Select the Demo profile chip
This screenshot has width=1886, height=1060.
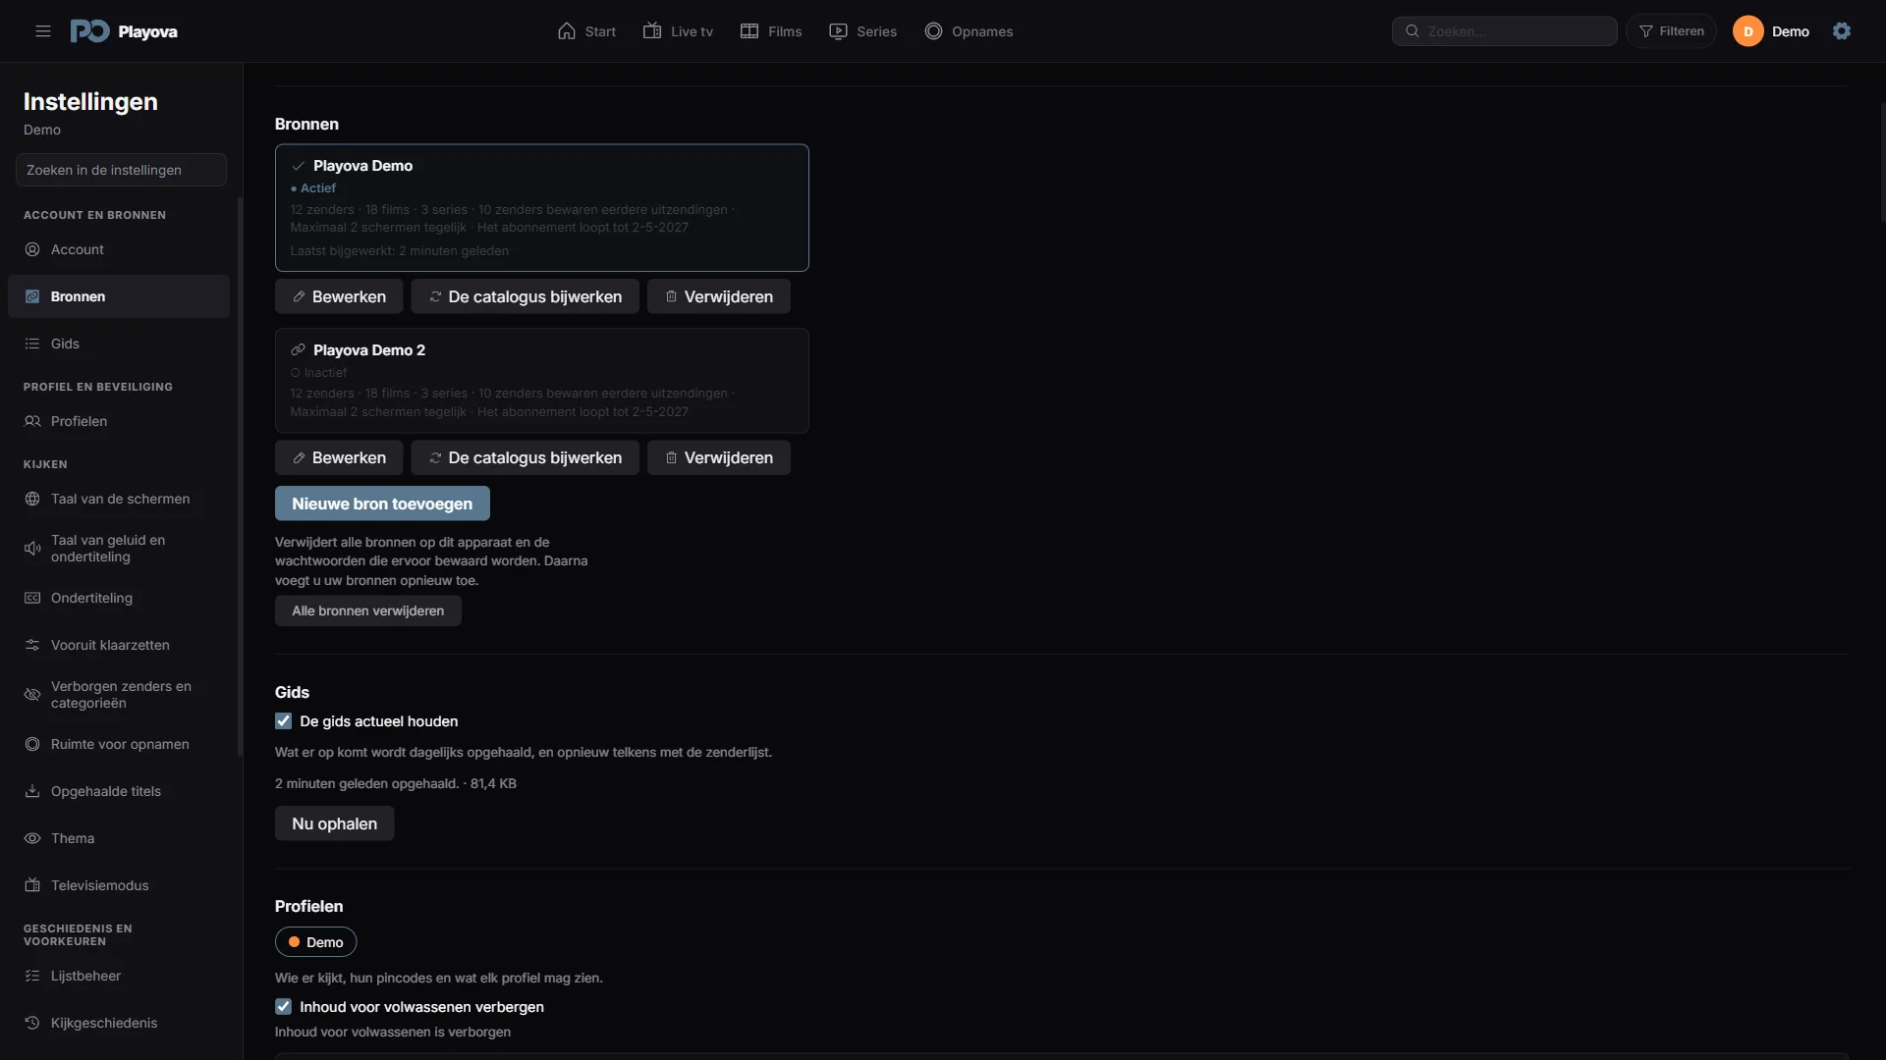click(315, 942)
